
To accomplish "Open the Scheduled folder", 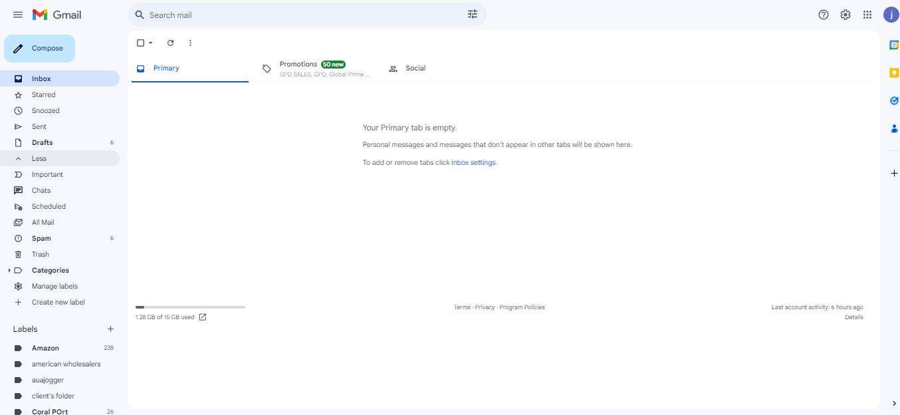I will click(60, 206).
